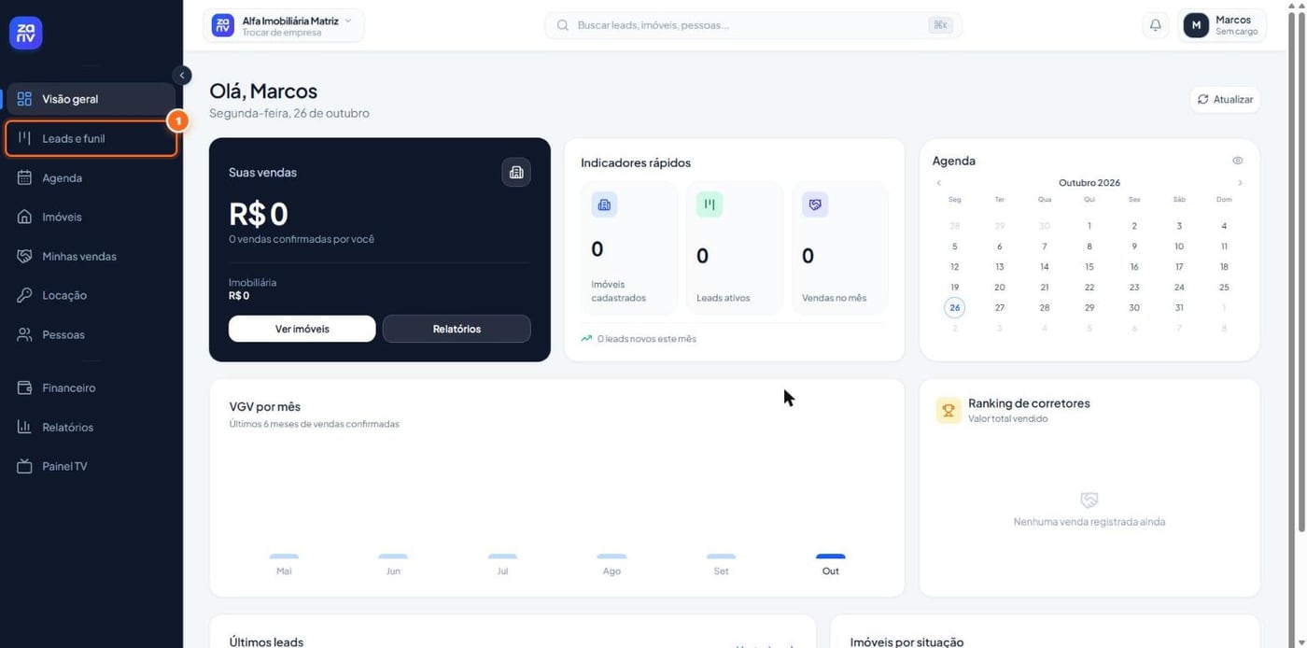Viewport: 1307px width, 648px height.
Task: Click the notifications bell icon
Action: 1155,25
